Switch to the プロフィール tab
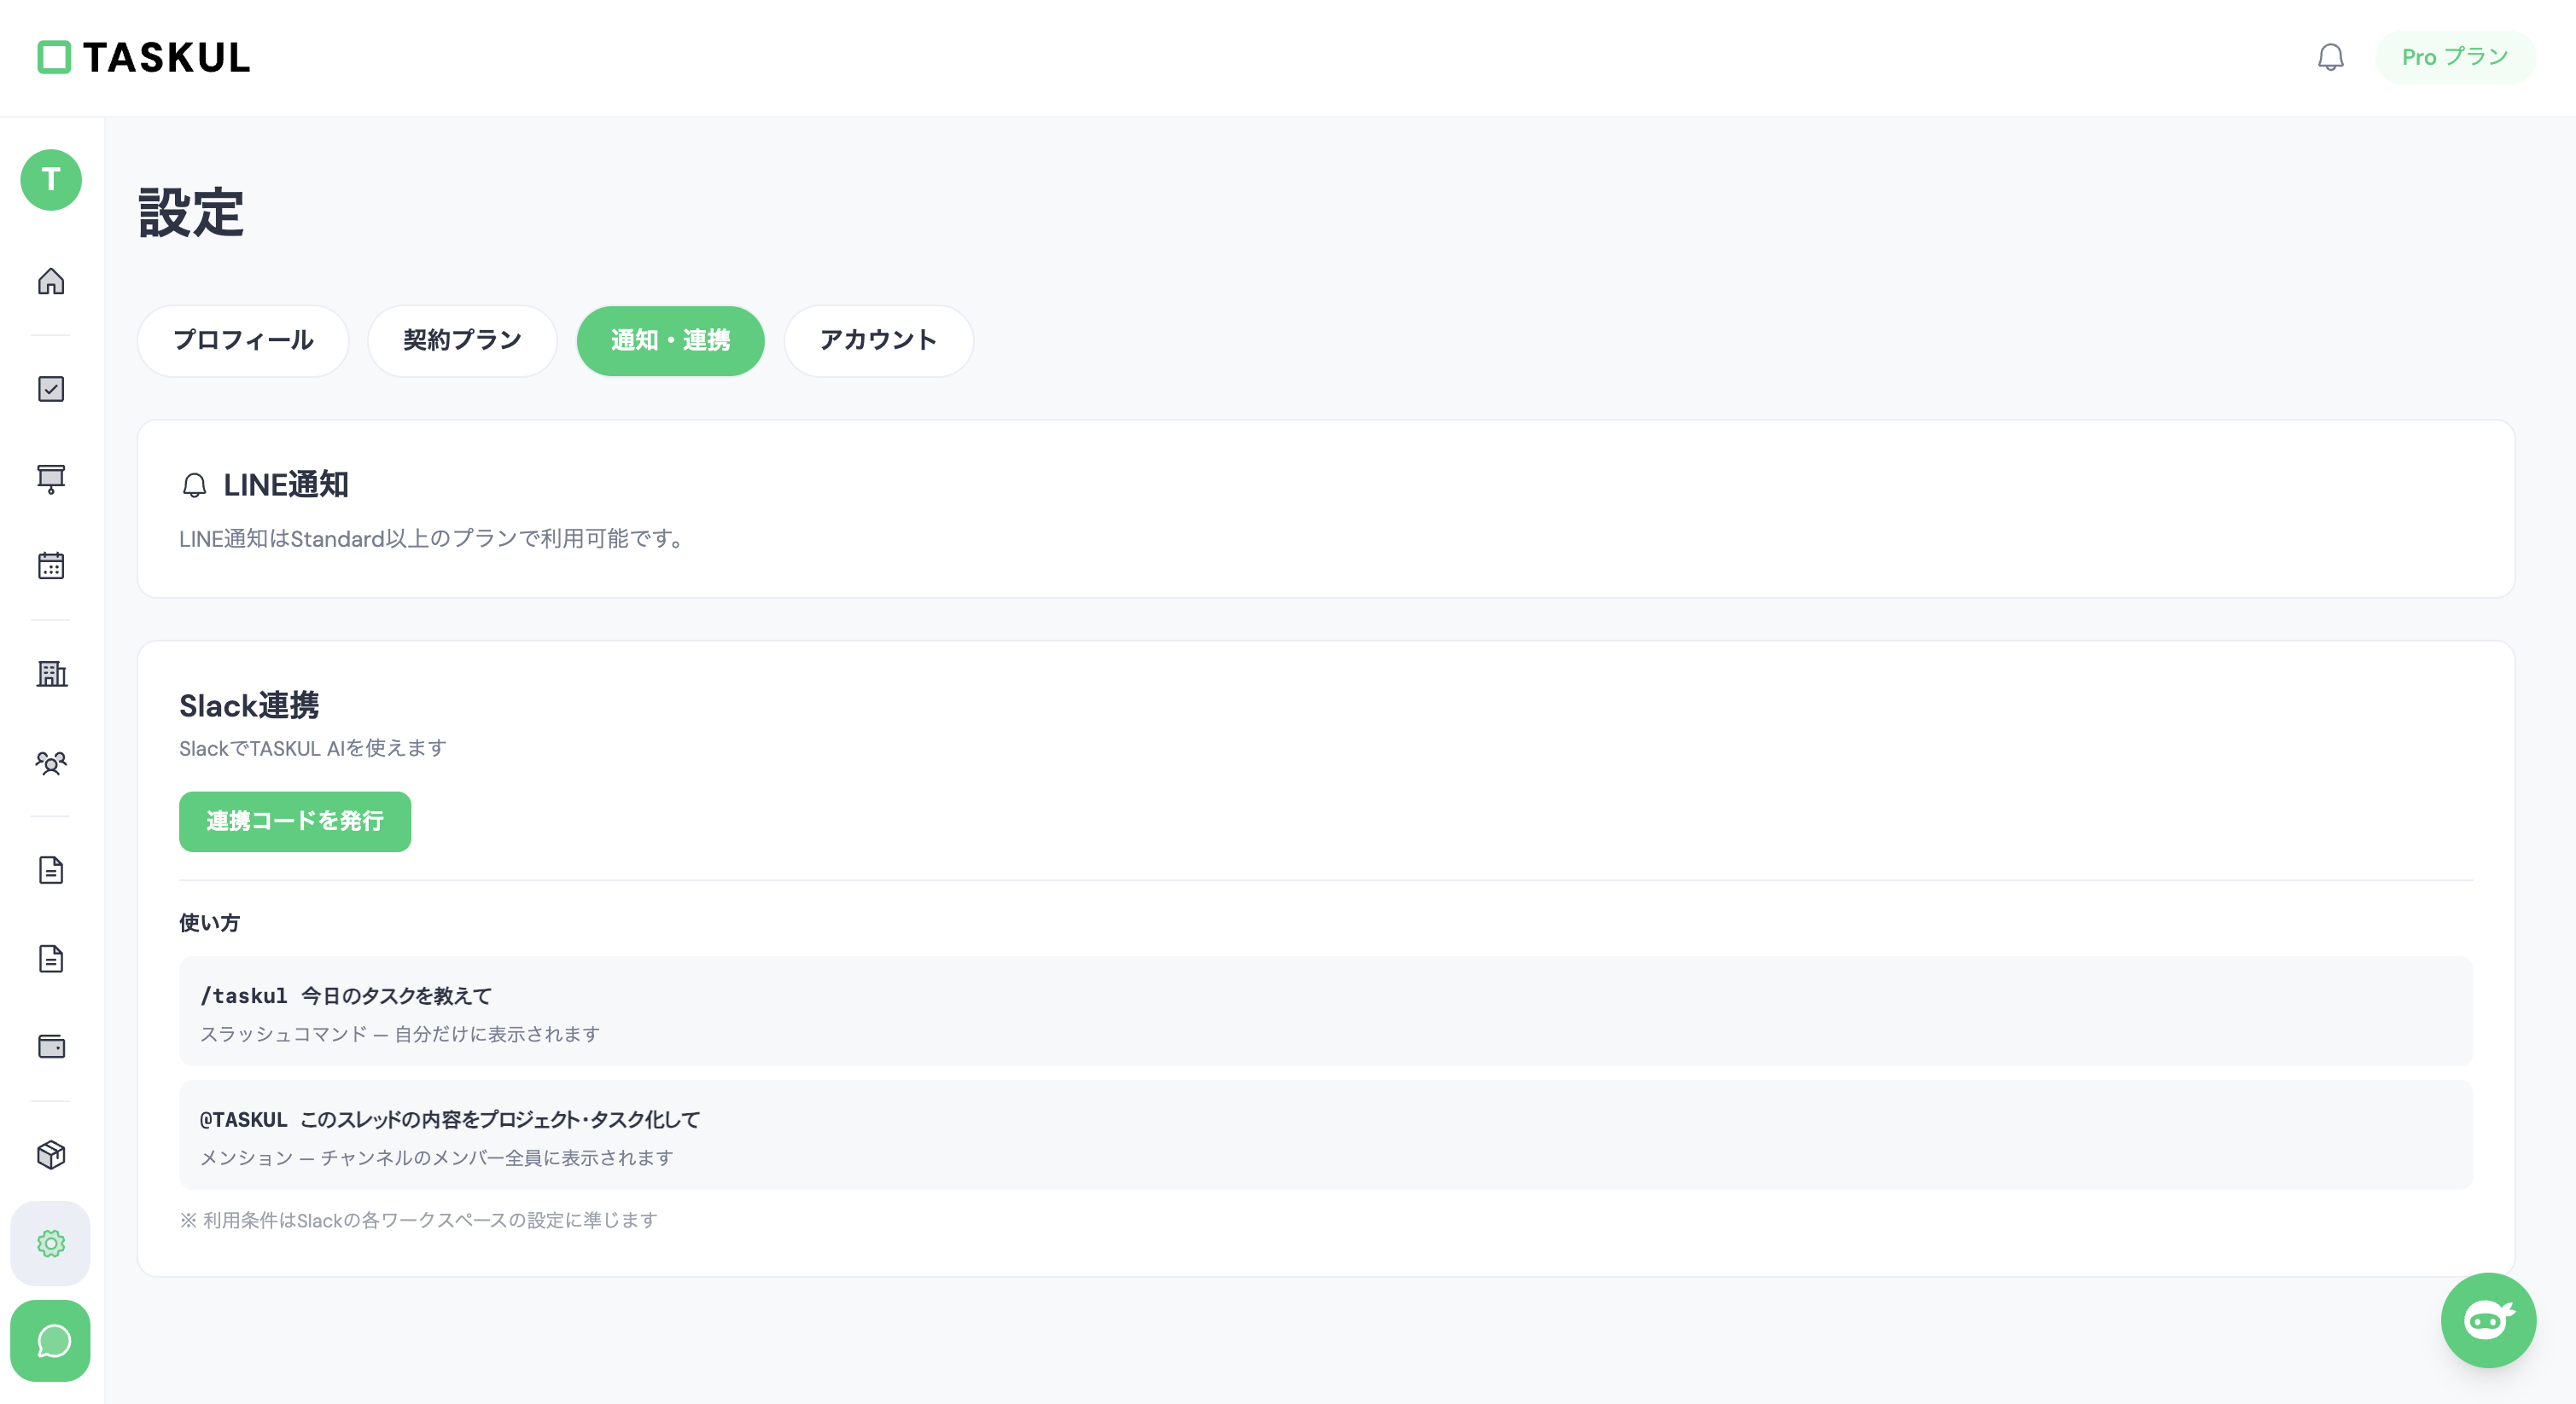This screenshot has height=1404, width=2576. 243,340
